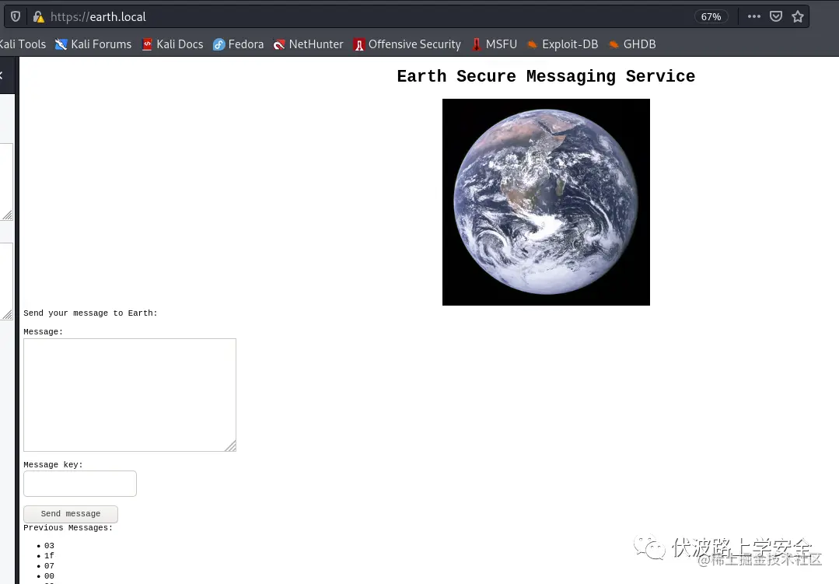The width and height of the screenshot is (839, 584).
Task: Open Offensive Security via its bookmark icon
Action: point(358,44)
